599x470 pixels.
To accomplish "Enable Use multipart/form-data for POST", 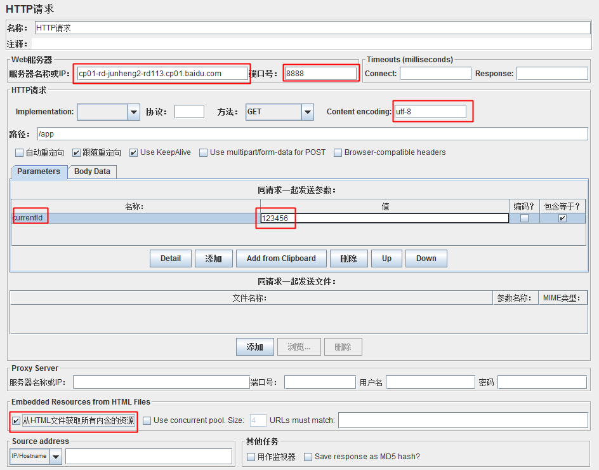I will click(204, 152).
